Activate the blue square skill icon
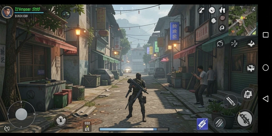Image resolution: width=272 pixels, height=136 pixels. pyautogui.click(x=202, y=124)
